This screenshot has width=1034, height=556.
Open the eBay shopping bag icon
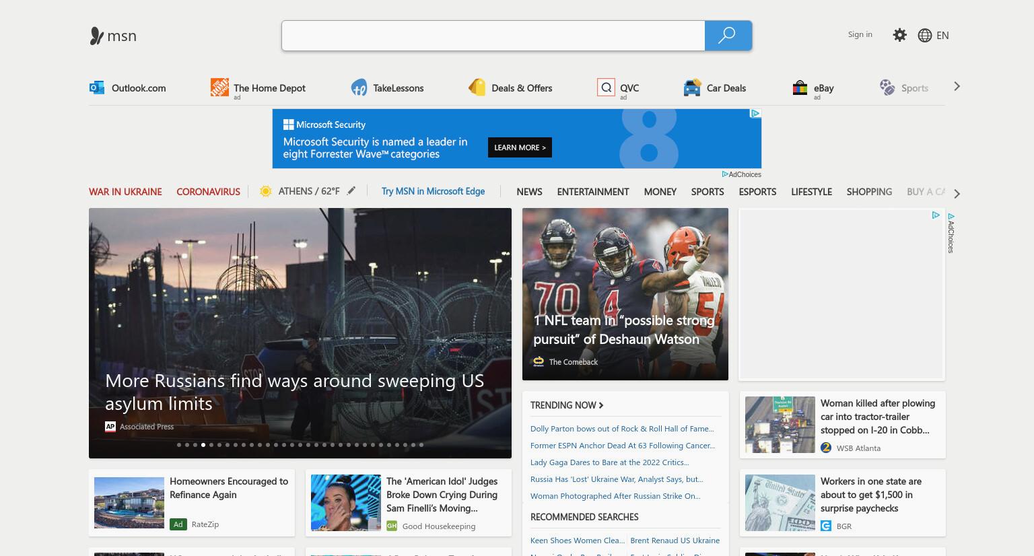pos(800,88)
